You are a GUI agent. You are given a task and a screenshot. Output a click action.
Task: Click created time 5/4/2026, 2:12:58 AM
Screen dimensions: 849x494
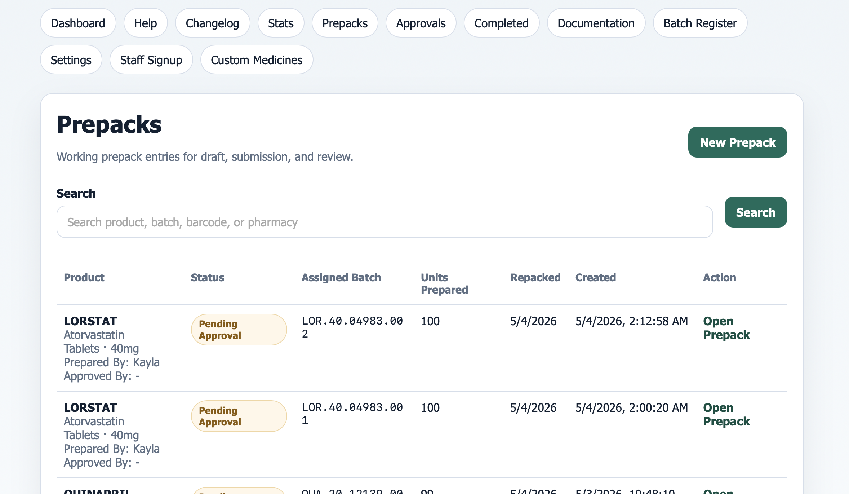point(631,321)
